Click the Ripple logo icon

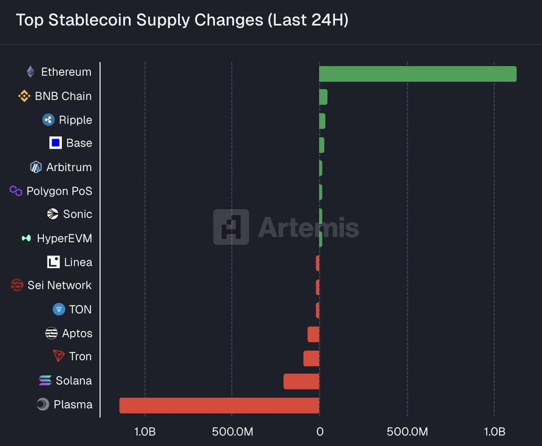(x=48, y=120)
